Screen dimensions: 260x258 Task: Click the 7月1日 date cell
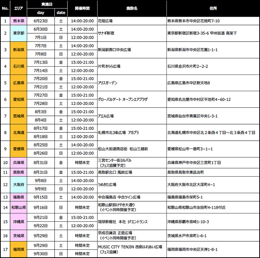coord(40,38)
